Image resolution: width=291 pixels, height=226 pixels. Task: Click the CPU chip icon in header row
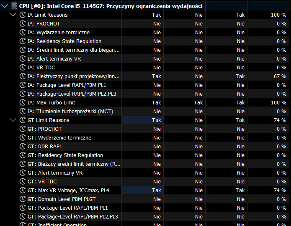point(14,6)
